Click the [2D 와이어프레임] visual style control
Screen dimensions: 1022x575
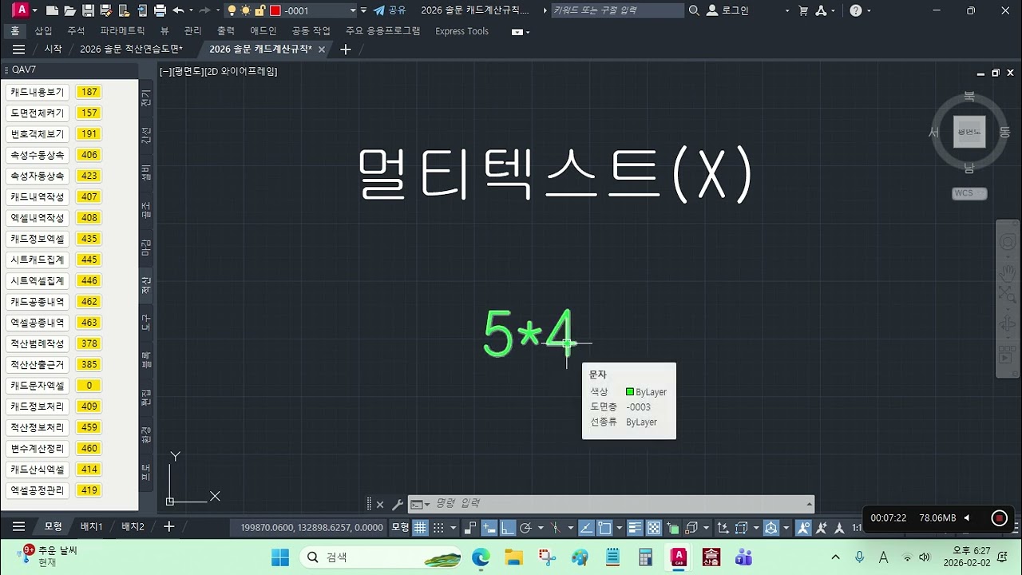click(x=240, y=71)
